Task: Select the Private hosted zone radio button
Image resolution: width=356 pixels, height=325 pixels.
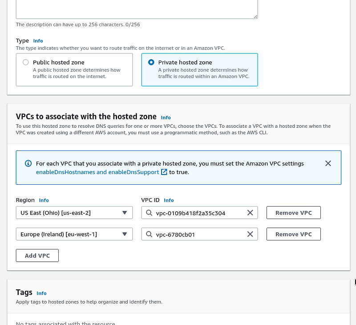Action: pos(151,62)
